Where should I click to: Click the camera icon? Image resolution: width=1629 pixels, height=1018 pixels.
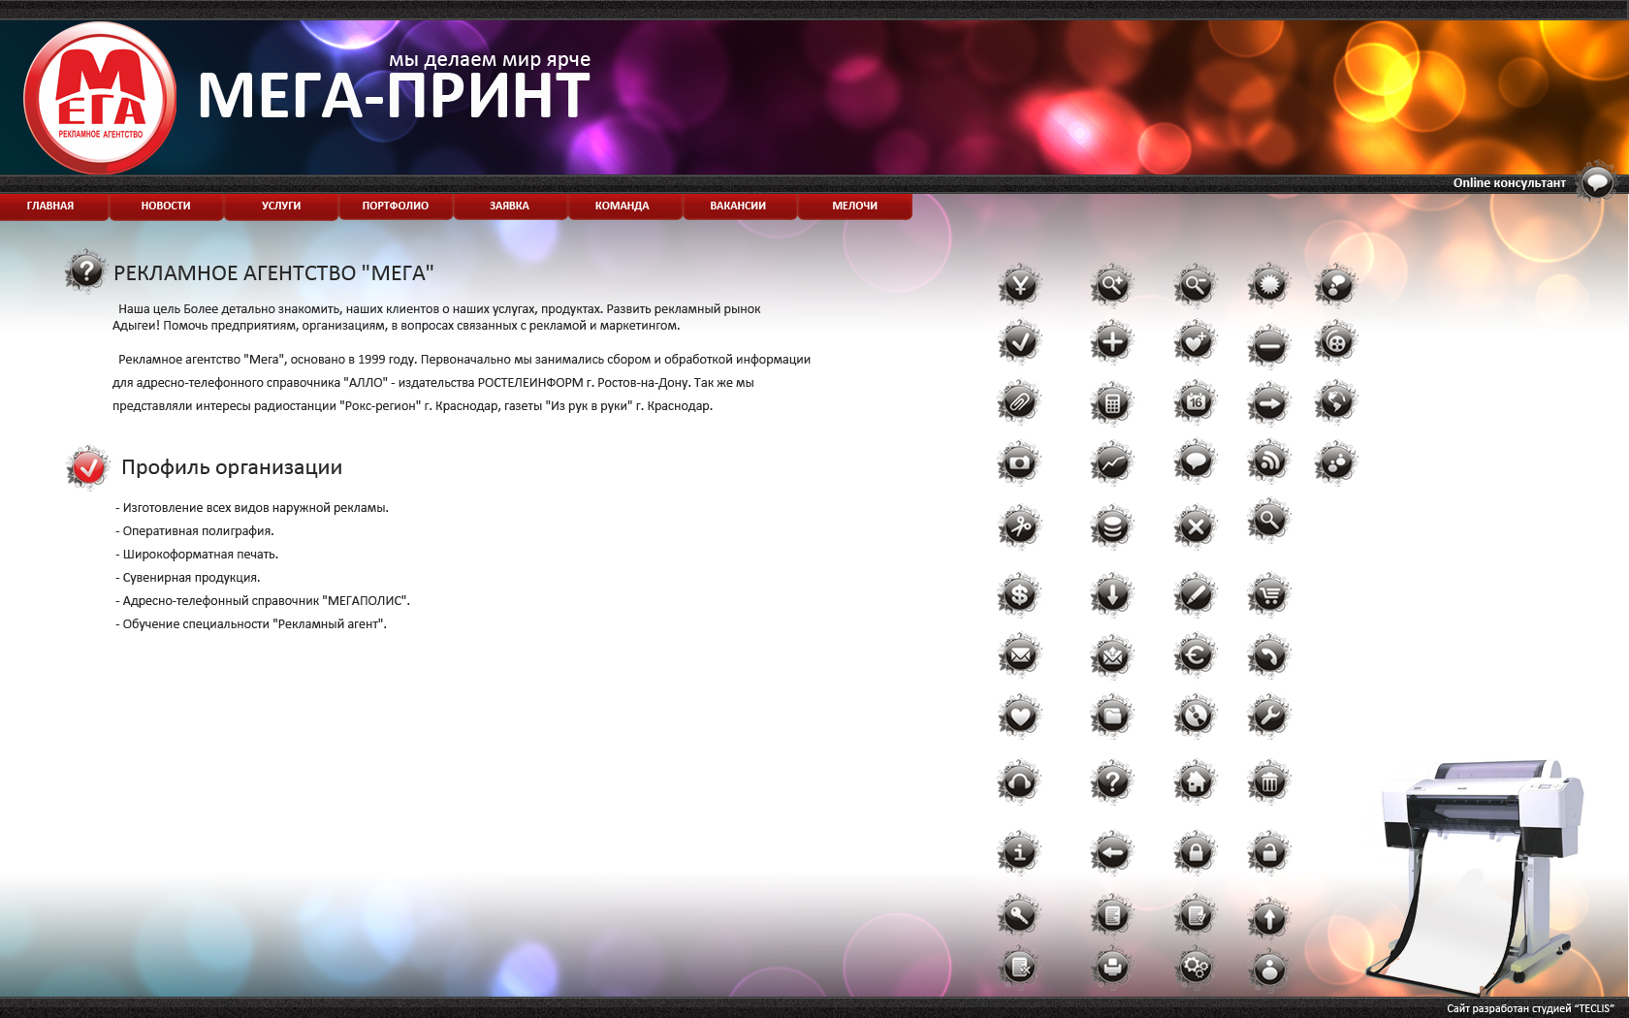1018,461
